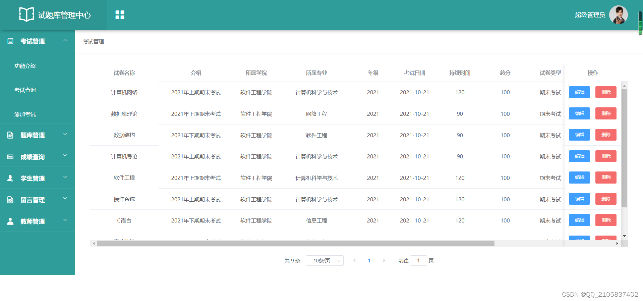Open the 功能介绍 submenu item
643x301 pixels.
pos(25,66)
